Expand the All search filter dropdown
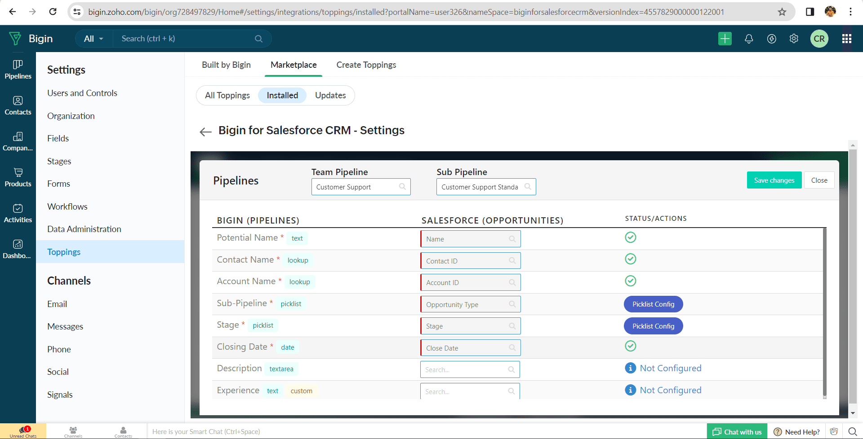The width and height of the screenshot is (863, 439). click(x=93, y=39)
